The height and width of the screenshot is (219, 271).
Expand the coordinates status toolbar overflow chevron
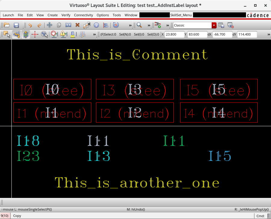(269, 34)
